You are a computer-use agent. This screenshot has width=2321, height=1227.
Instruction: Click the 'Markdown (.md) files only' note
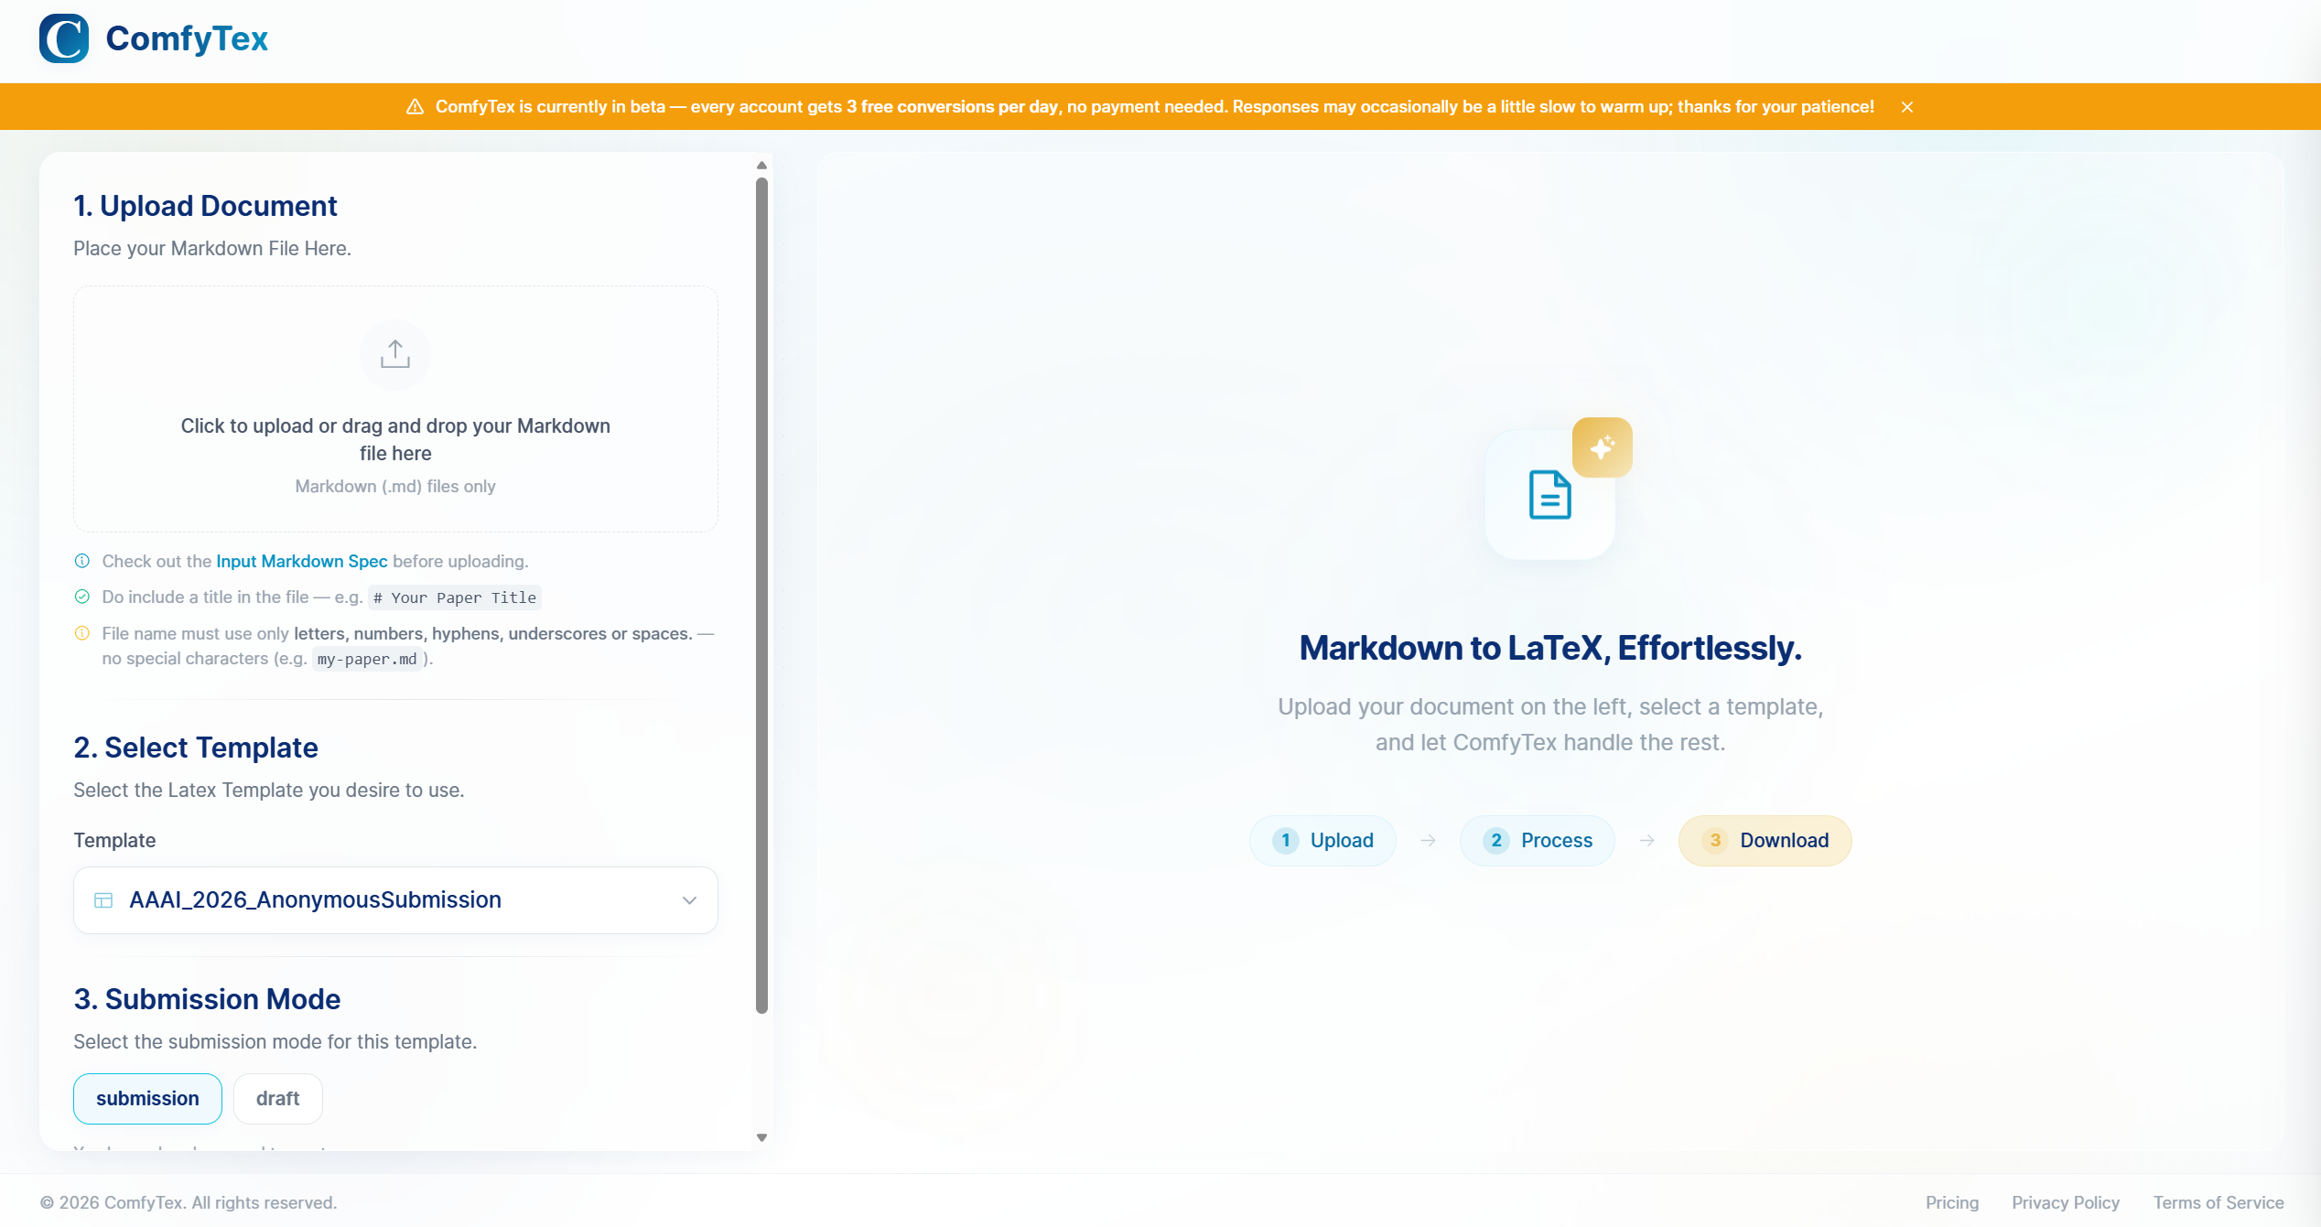point(395,487)
